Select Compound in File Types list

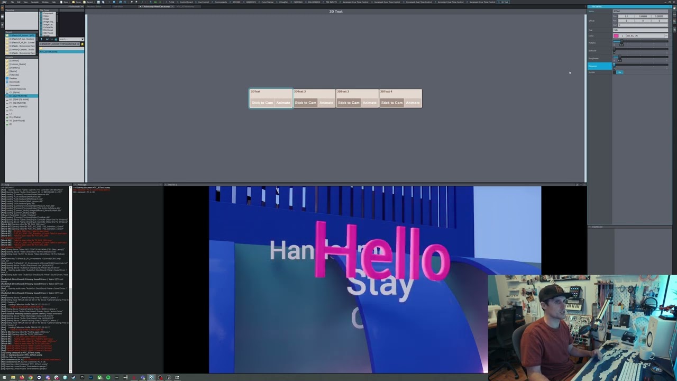point(48,13)
